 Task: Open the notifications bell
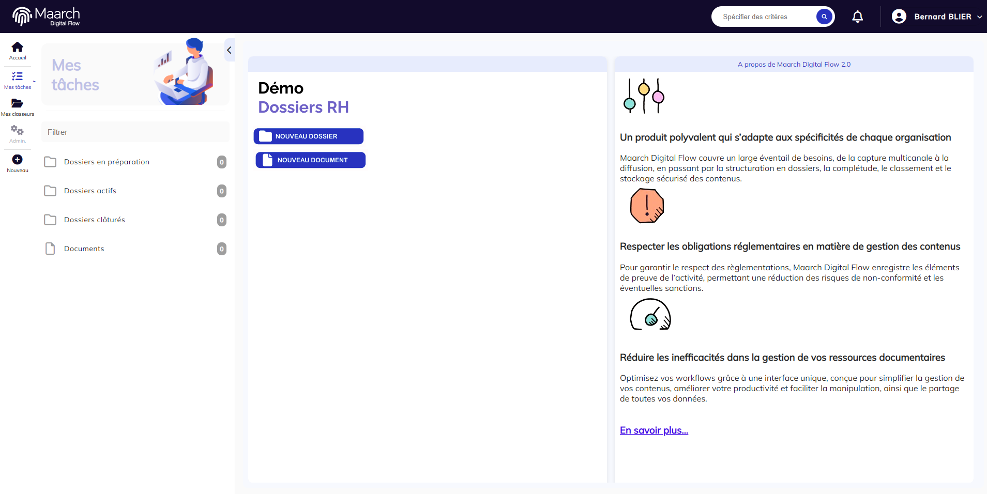pos(857,17)
